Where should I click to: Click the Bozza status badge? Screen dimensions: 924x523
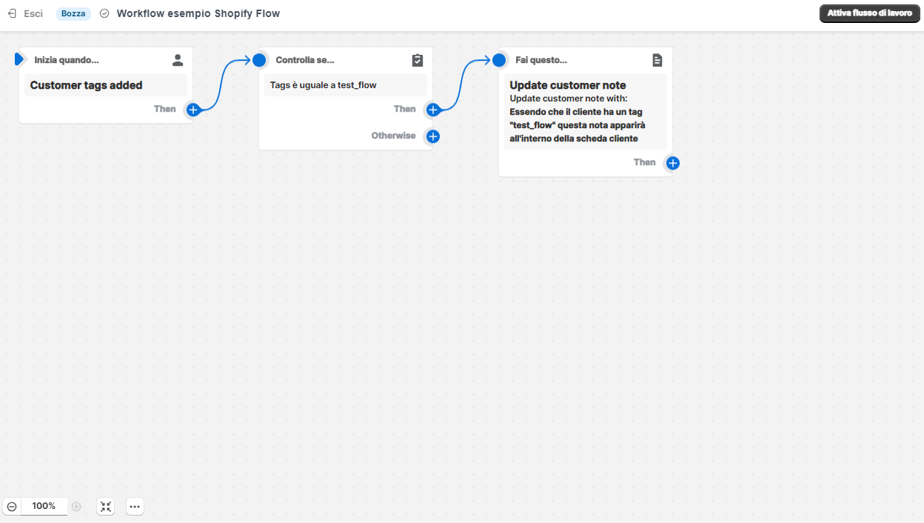(x=73, y=13)
